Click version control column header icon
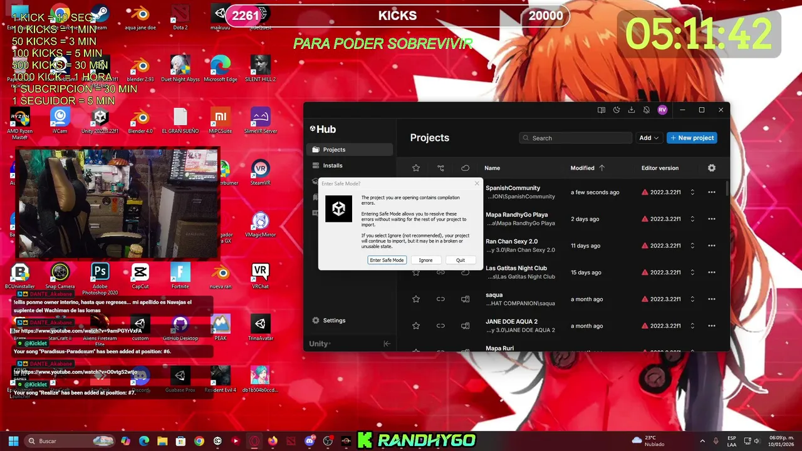 coord(440,168)
